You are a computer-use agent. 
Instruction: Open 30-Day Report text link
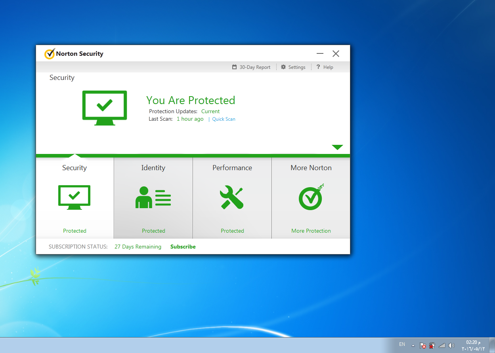(x=255, y=67)
